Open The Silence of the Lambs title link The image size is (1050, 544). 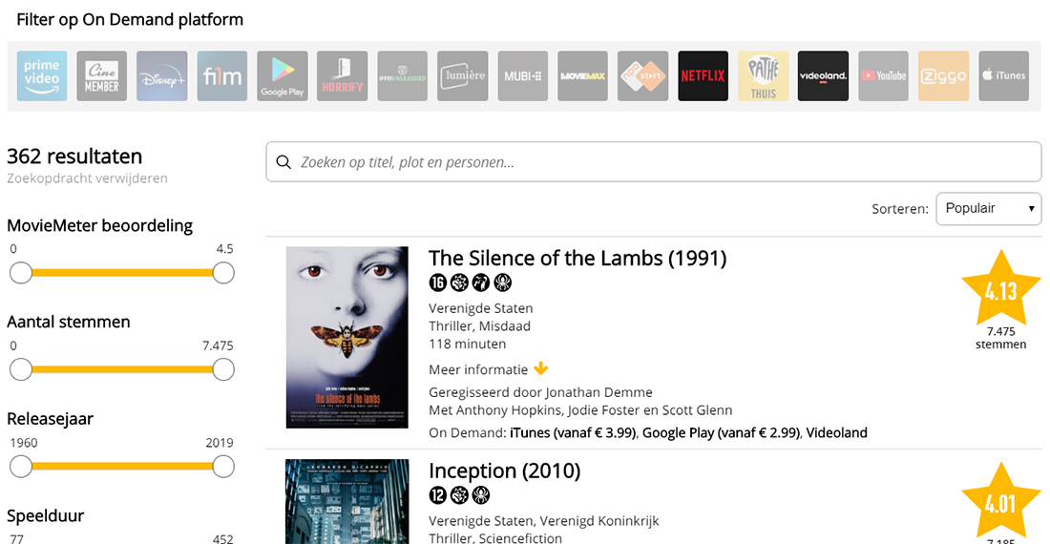point(577,258)
